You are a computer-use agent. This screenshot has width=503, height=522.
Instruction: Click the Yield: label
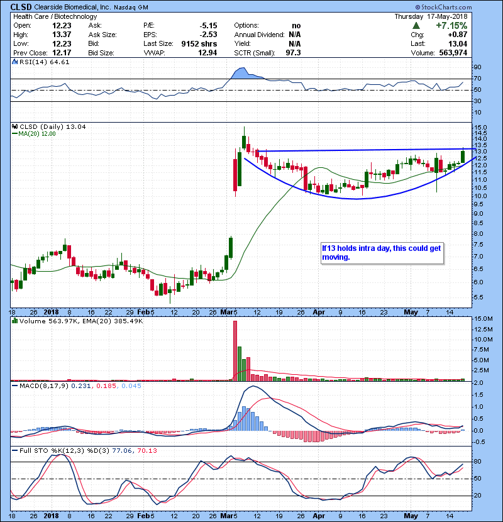click(242, 43)
